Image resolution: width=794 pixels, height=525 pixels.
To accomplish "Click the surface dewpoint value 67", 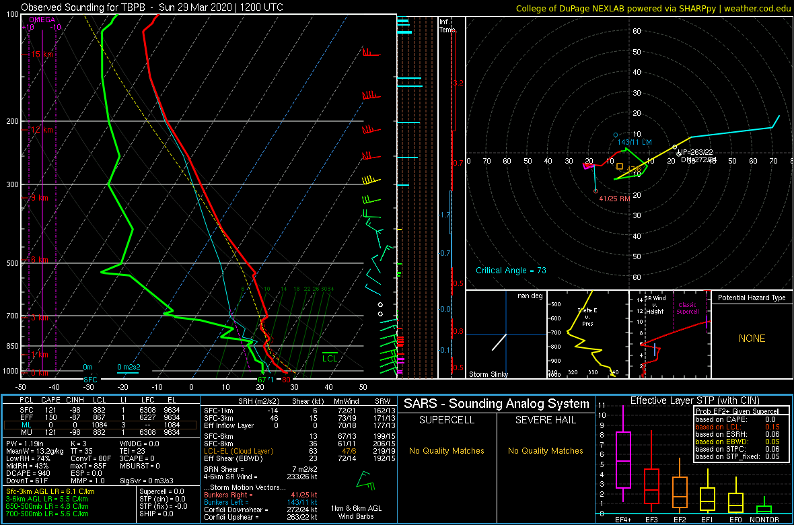I will coord(262,380).
